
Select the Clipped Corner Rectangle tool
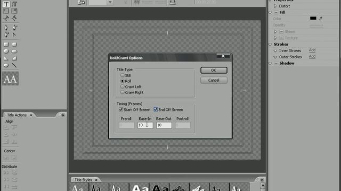[6, 51]
